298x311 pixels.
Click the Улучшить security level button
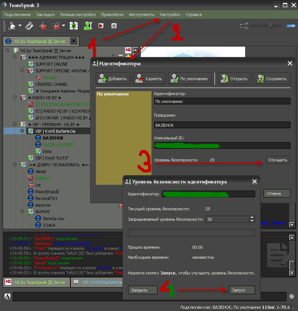(x=278, y=160)
